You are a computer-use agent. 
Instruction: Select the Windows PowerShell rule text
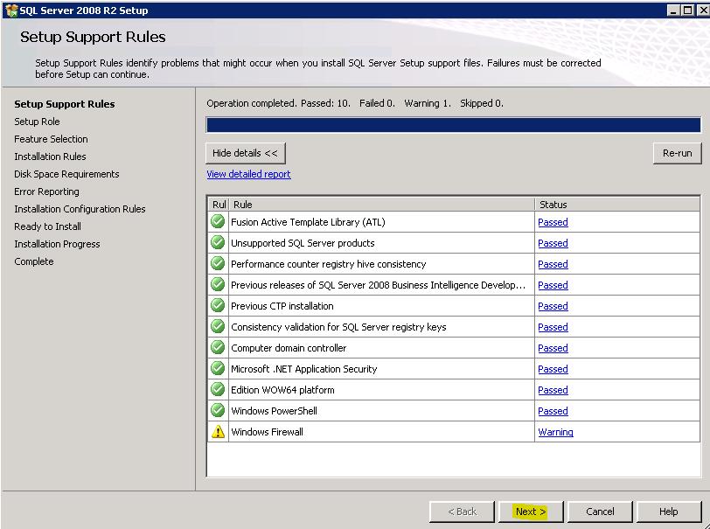click(274, 411)
